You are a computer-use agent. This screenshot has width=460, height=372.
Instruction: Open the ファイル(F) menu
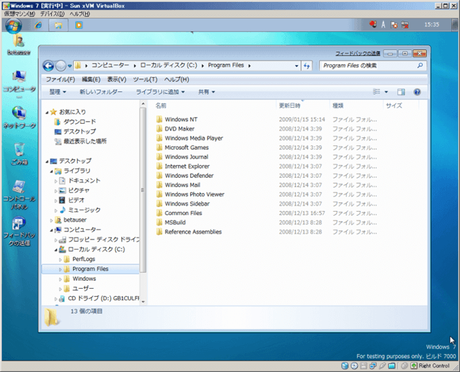(60, 79)
